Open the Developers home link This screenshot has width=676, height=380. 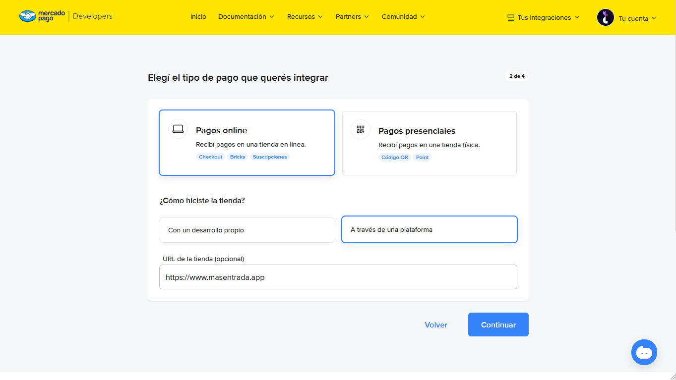coord(93,16)
